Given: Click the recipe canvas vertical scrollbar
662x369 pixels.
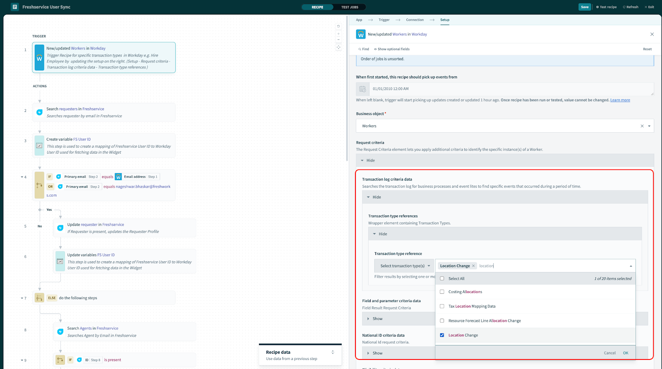Looking at the screenshot, I should point(347,89).
